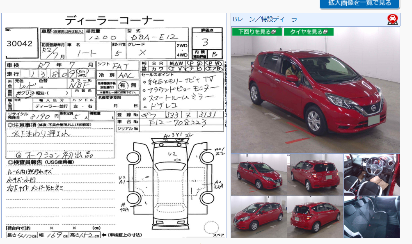Click external-link icon on 下回りを見る
Screen dimensions: 412x244
[279, 32]
